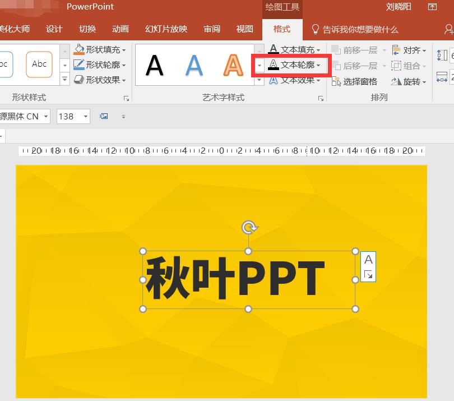454x401 pixels.
Task: Open the 形状填充 shape fill menu
Action: [100, 49]
